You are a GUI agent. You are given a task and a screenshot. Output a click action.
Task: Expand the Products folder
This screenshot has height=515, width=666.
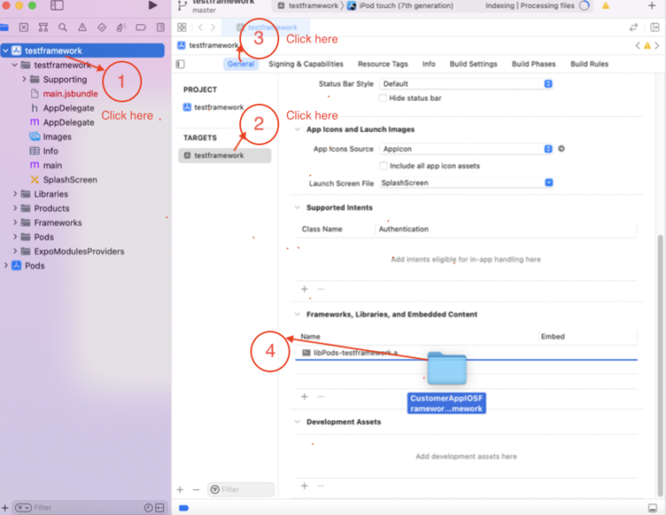click(x=15, y=208)
